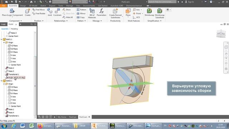Click browser search magnifier icon

[31, 24]
